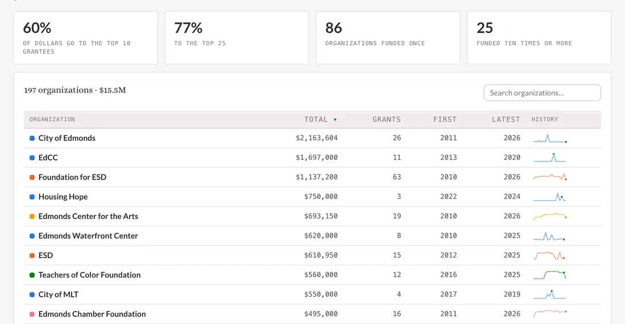Image resolution: width=625 pixels, height=324 pixels.
Task: View Edmonds Center for the Arts sparkline
Action: (x=550, y=216)
